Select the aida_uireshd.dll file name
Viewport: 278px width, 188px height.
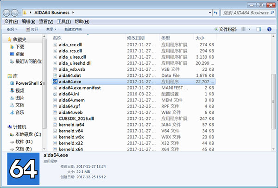click(x=75, y=63)
